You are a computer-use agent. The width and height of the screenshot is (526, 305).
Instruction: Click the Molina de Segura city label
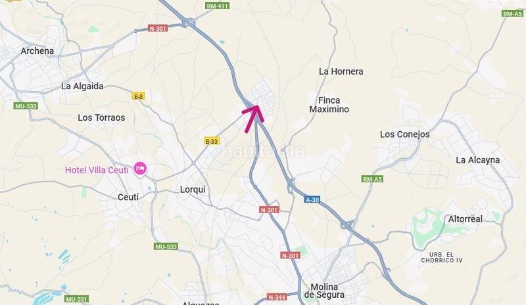click(324, 291)
